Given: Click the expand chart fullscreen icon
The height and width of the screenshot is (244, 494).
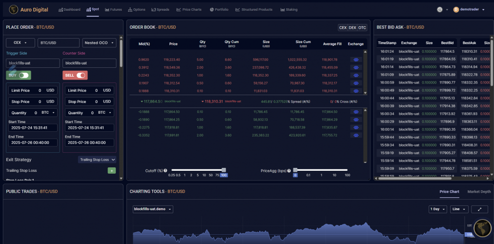Looking at the screenshot, I should (x=479, y=209).
